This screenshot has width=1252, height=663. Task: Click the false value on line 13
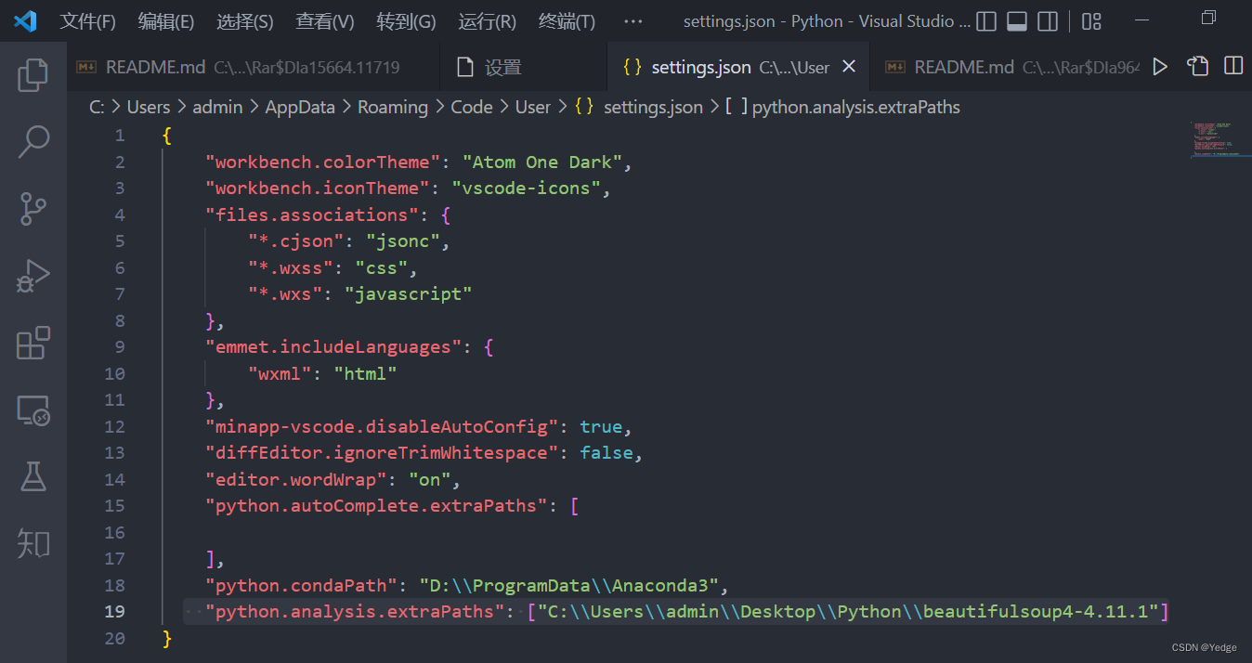click(x=606, y=452)
